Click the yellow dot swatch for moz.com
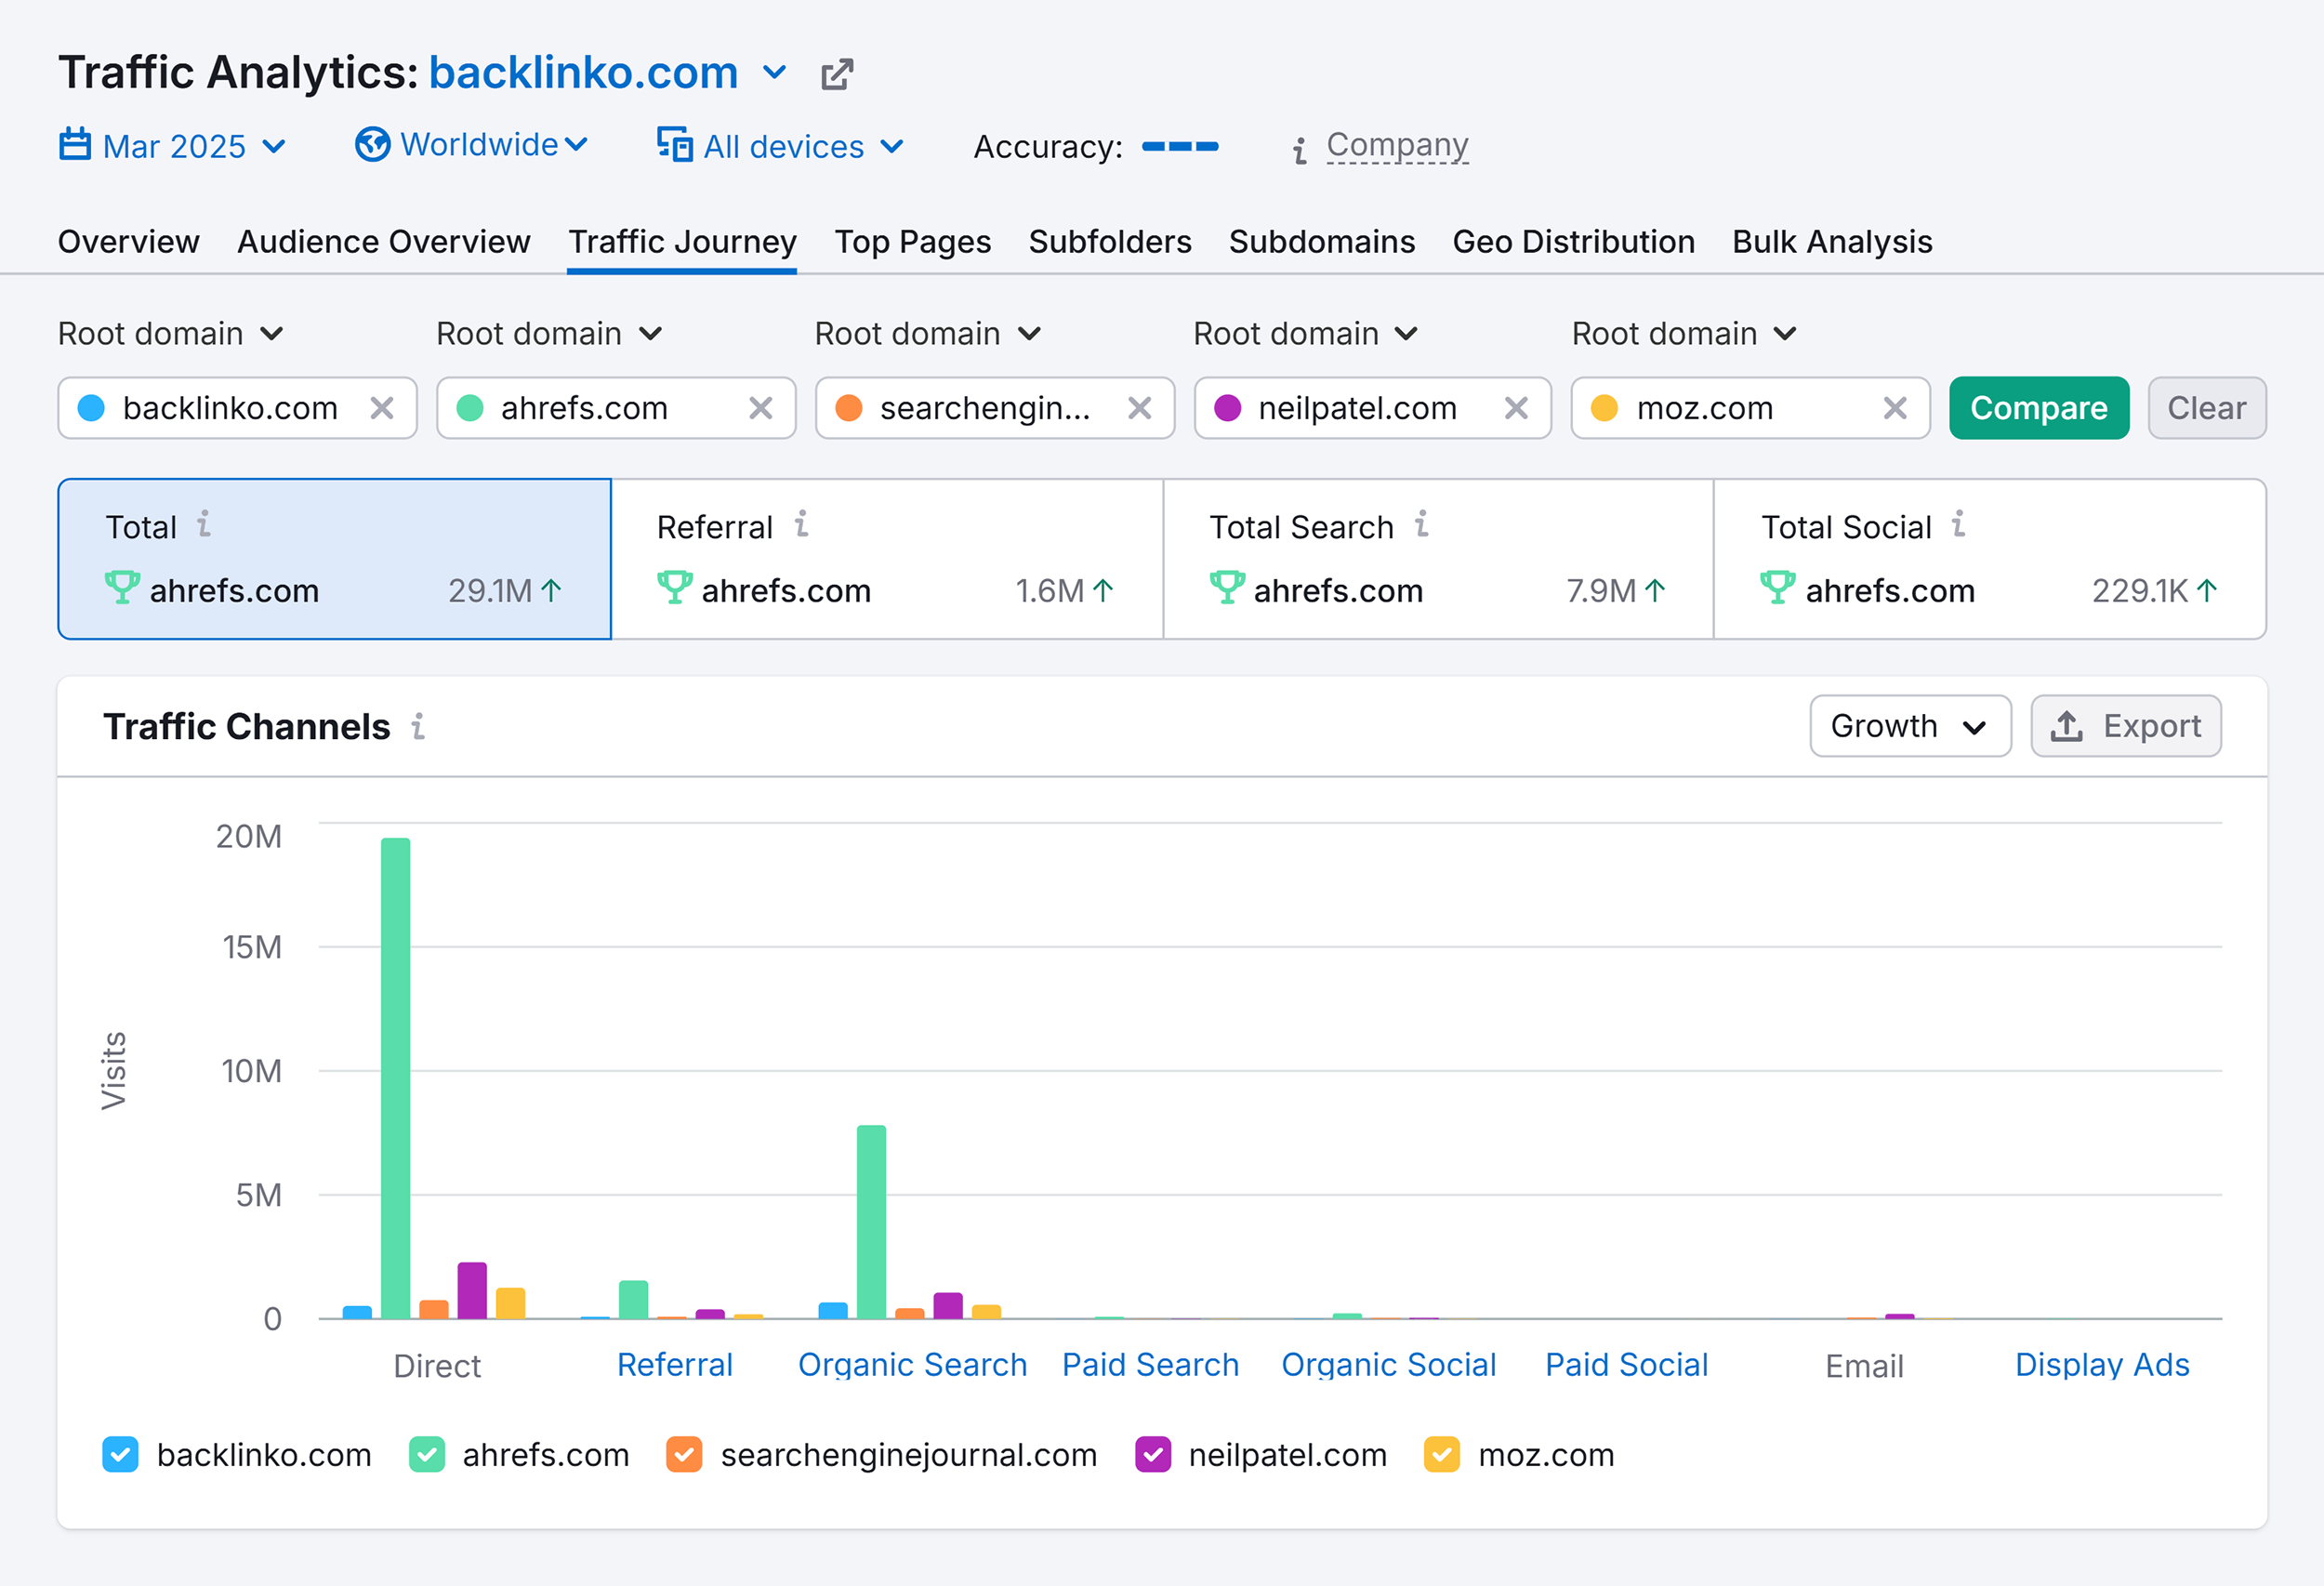2324x1586 pixels. tap(1604, 408)
